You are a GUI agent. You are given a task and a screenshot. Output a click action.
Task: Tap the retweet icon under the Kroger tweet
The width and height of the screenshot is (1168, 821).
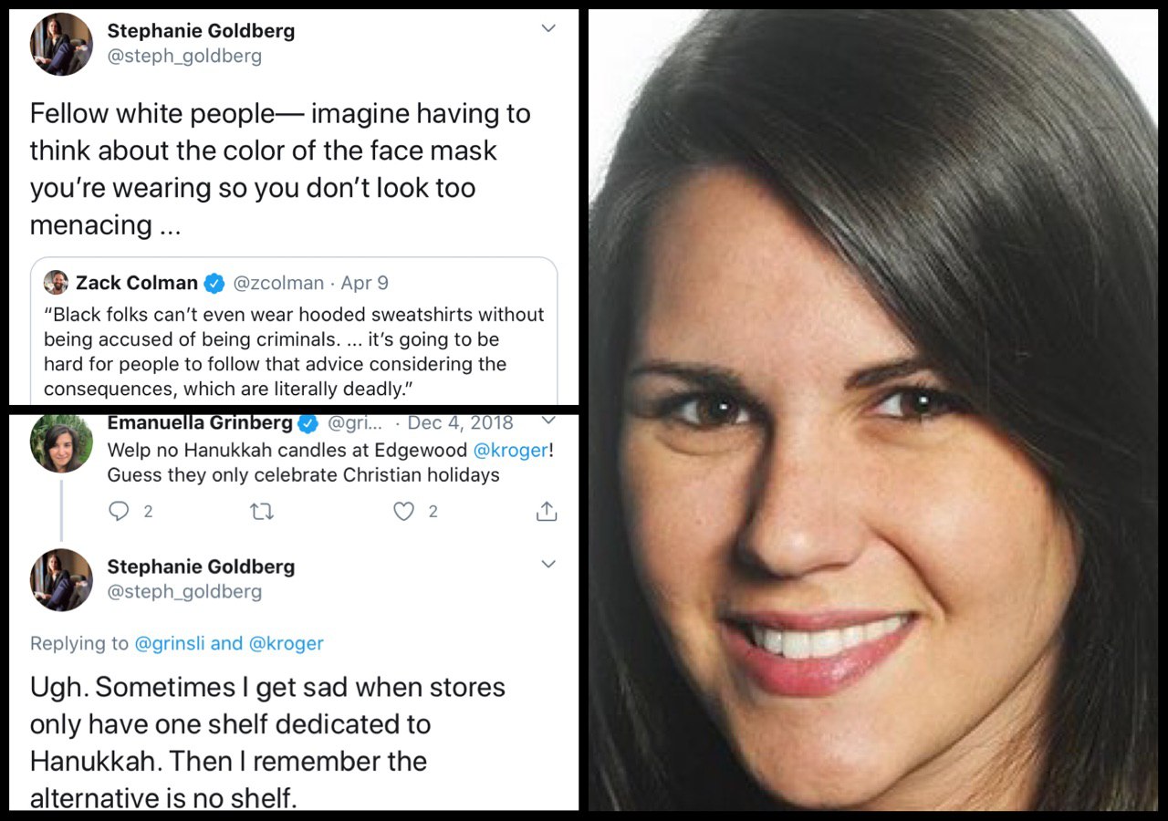pos(261,512)
